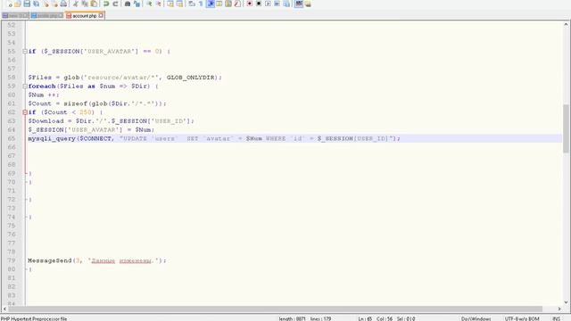Collapse the if $Count block at line 62
This screenshot has height=321, width=571.
coord(25,112)
